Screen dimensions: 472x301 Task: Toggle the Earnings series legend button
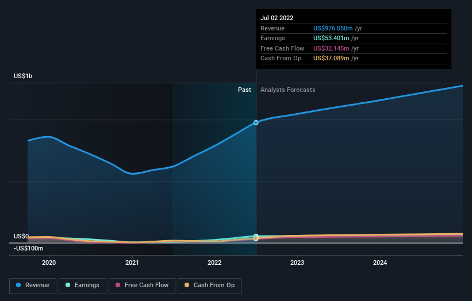(x=82, y=285)
